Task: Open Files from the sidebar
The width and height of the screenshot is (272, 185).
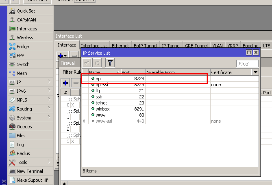Action: click(30, 136)
